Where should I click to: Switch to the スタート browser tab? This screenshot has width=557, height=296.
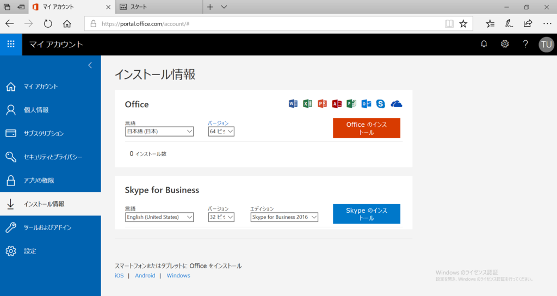pos(159,7)
